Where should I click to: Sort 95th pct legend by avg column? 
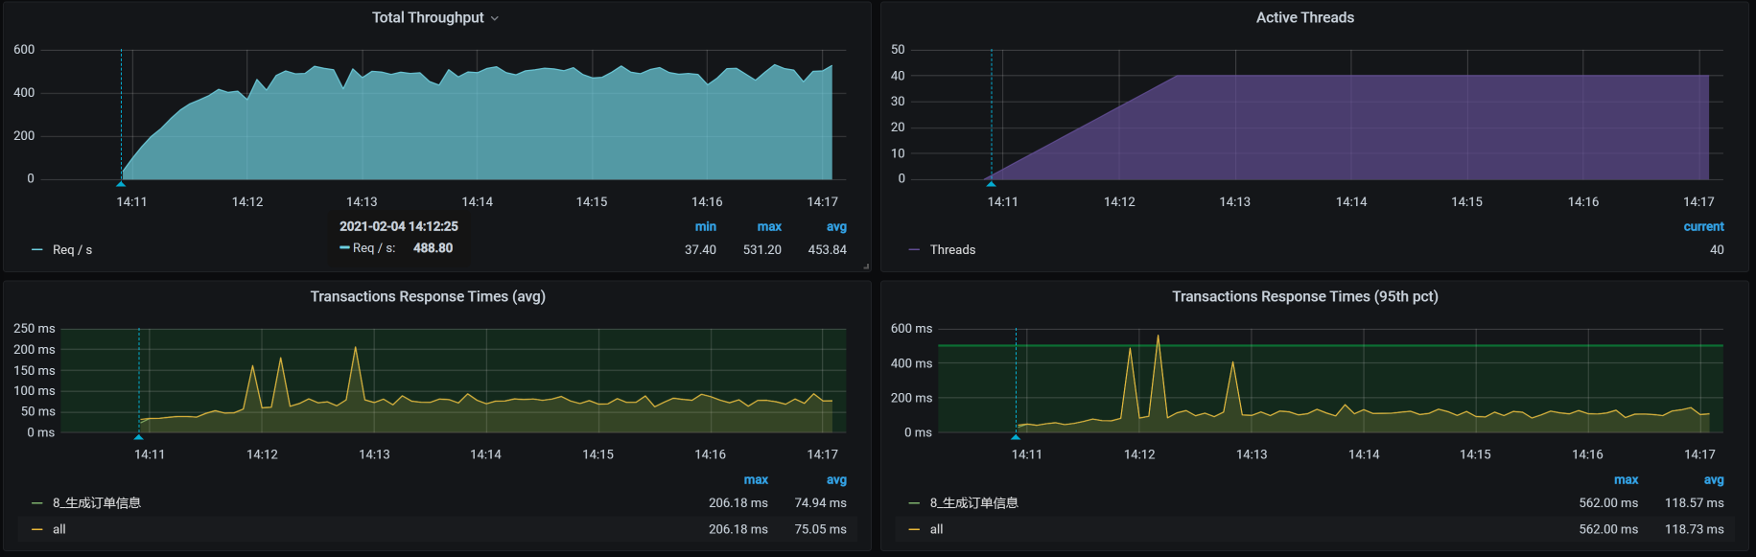tap(1714, 480)
